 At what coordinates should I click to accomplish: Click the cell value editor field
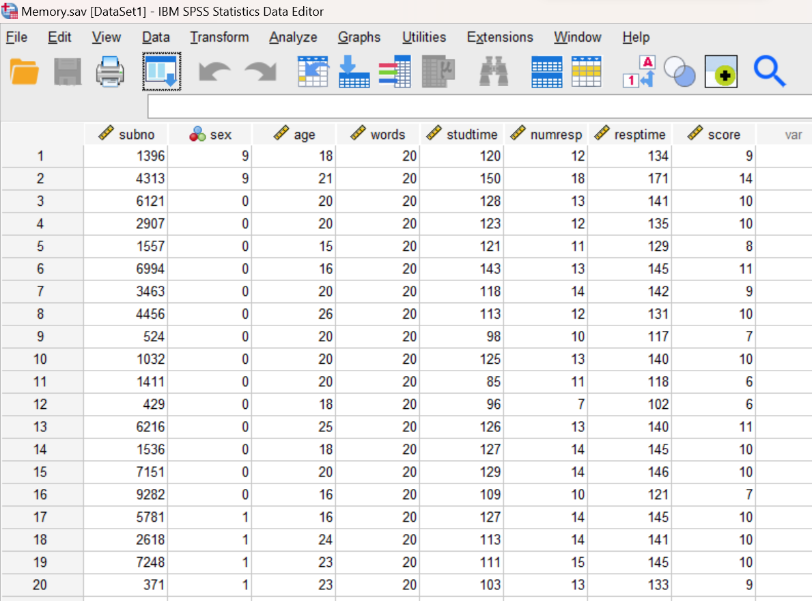479,107
